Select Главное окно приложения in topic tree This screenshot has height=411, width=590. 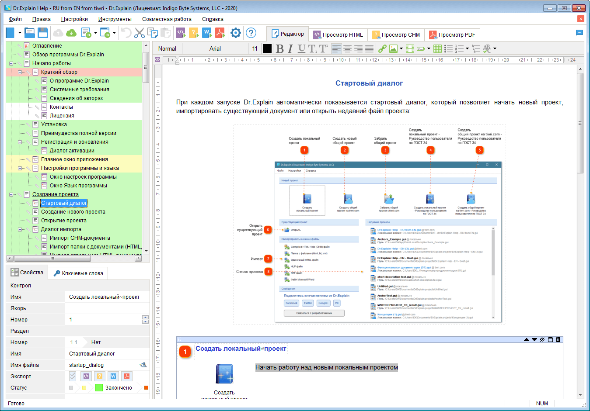[x=74, y=159]
